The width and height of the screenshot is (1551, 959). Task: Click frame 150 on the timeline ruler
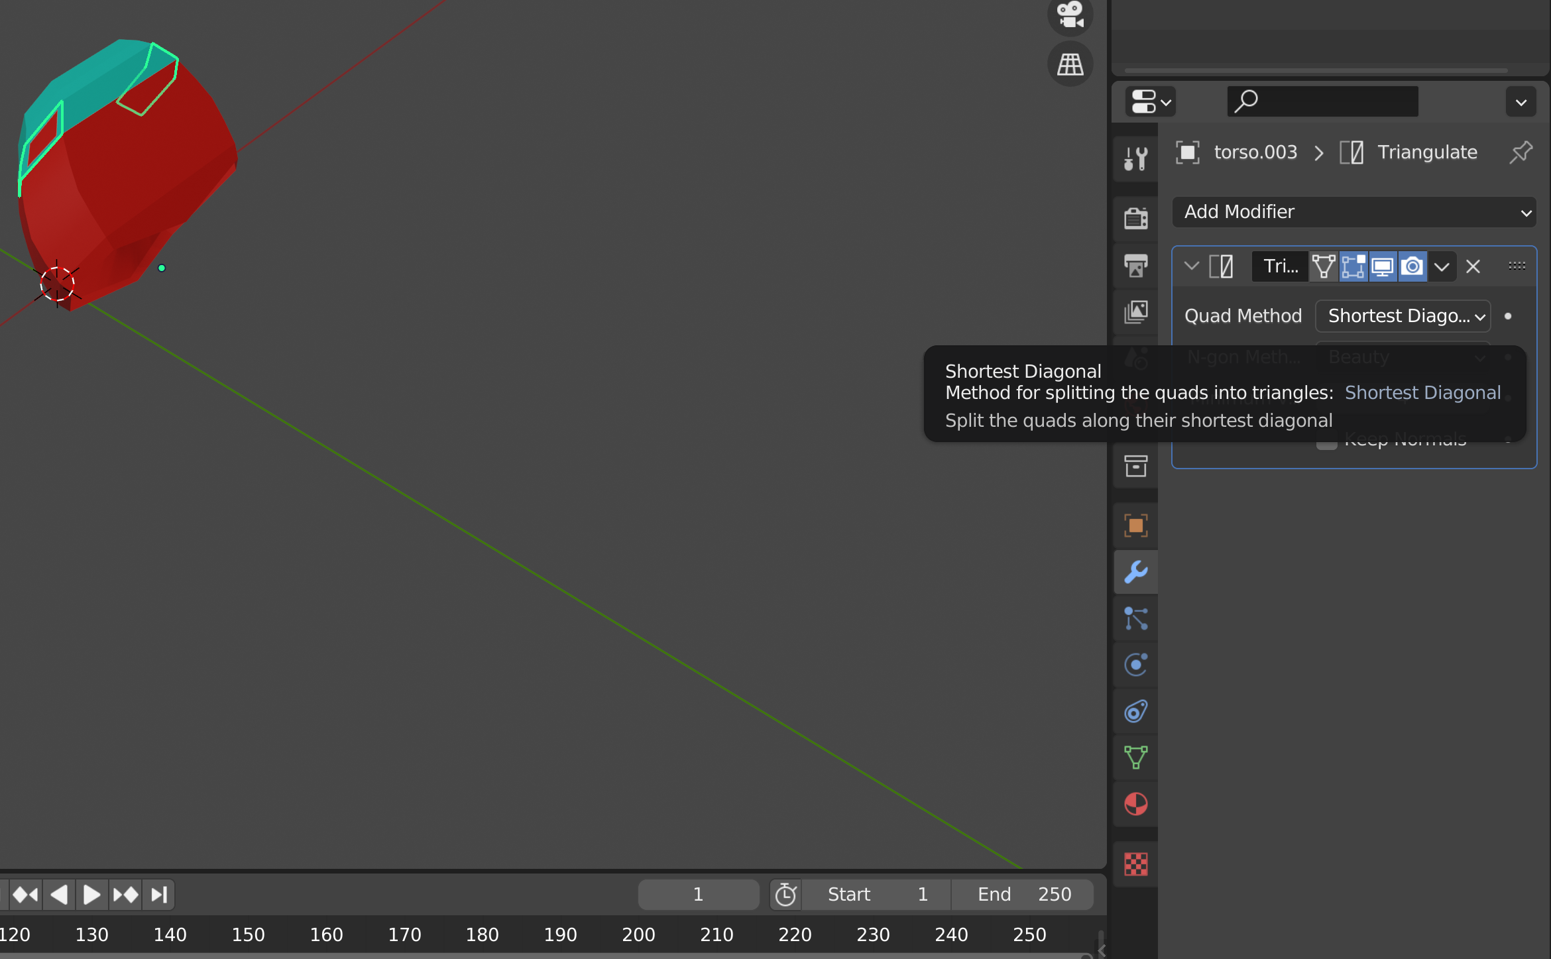click(x=248, y=934)
